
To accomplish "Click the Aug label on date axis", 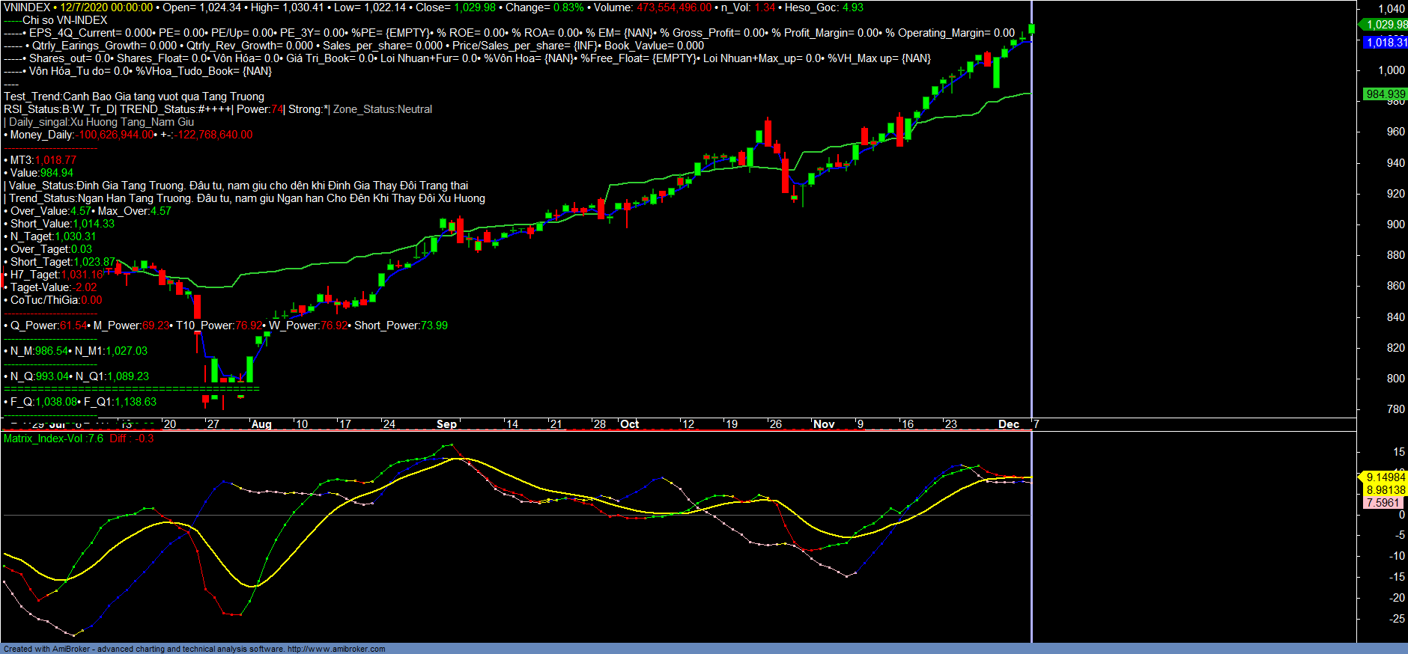I will point(261,424).
